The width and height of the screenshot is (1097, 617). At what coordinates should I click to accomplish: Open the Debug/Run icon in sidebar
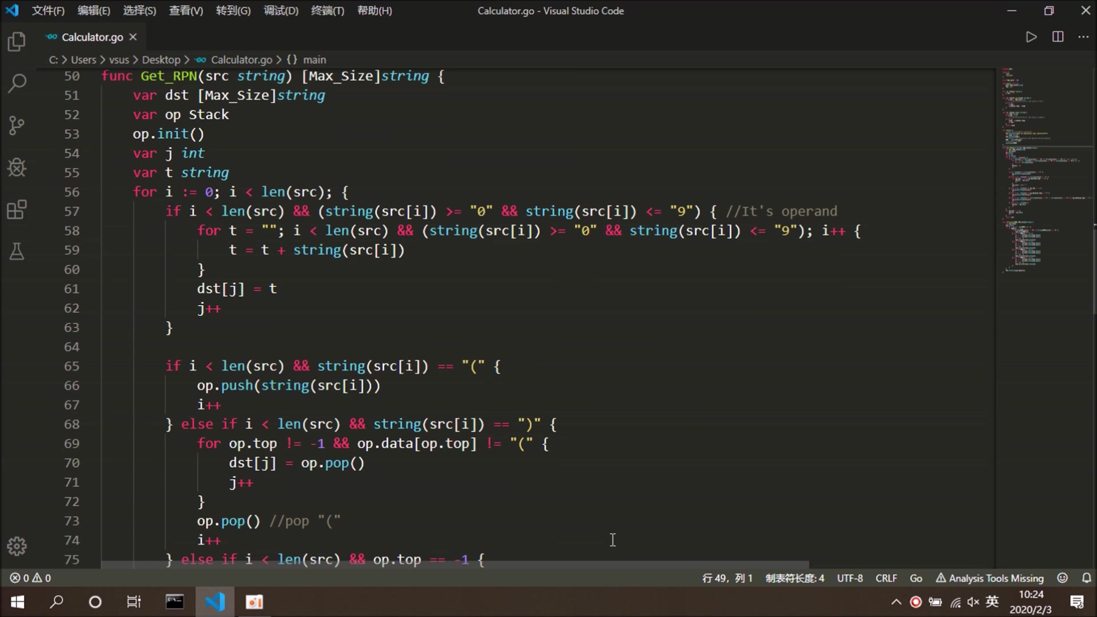tap(17, 167)
